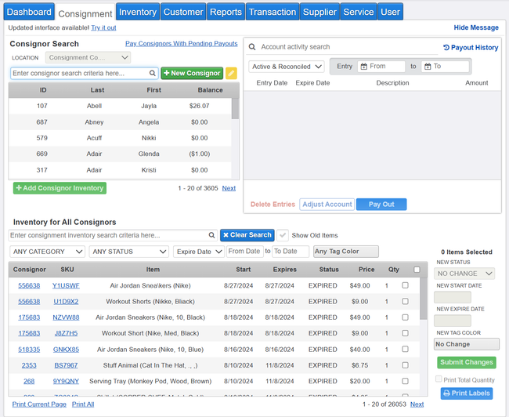Screen dimensions: 509x417
Task: Click Pay Consignors With Pending Payouts link
Action: [182, 44]
